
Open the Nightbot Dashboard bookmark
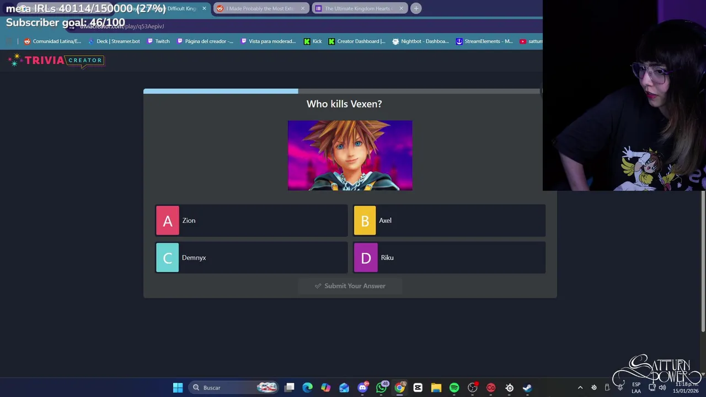tap(421, 41)
